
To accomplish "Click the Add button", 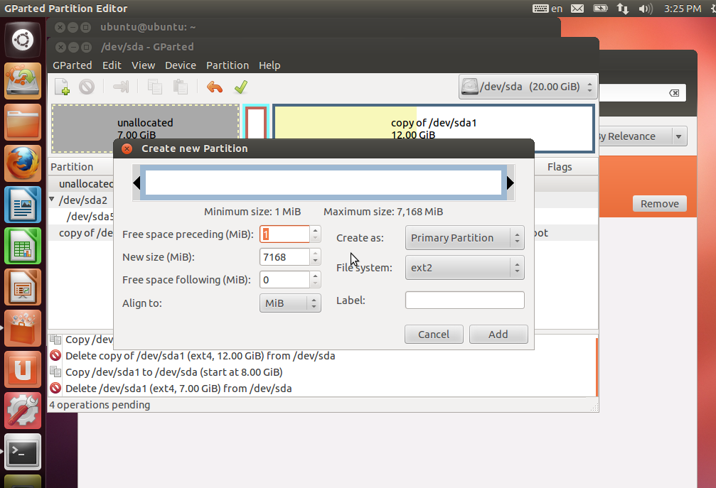I will click(x=498, y=334).
